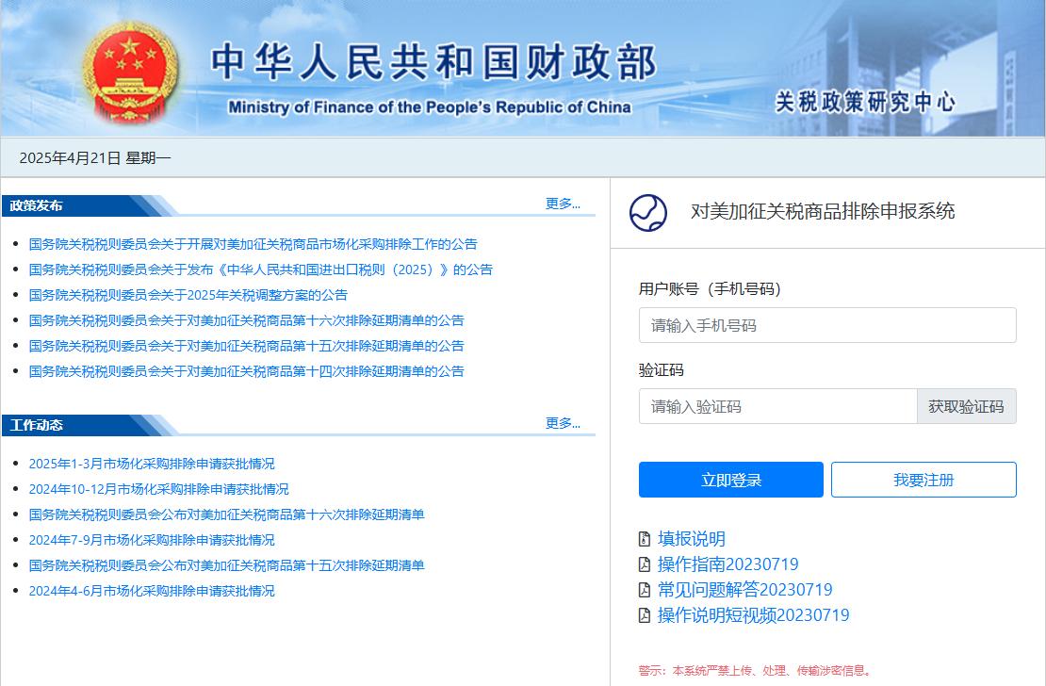1046x686 pixels.
Task: Open 2025年关税调整方案的公告 link
Action: pyautogui.click(x=188, y=295)
